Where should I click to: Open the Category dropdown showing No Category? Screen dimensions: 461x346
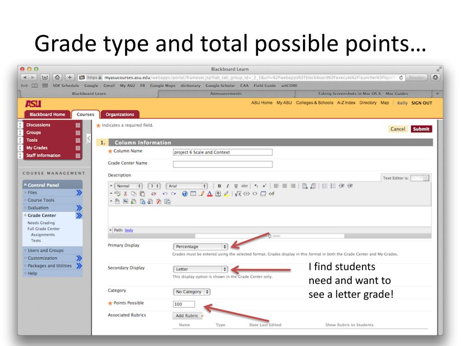[x=192, y=292]
